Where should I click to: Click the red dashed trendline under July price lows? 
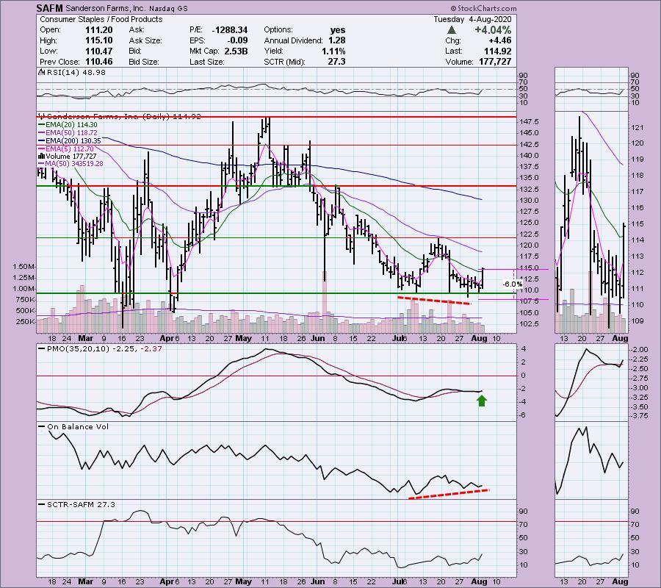(x=434, y=301)
